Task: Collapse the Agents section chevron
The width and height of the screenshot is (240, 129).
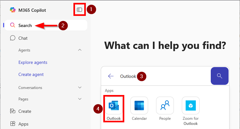Action: click(x=80, y=50)
